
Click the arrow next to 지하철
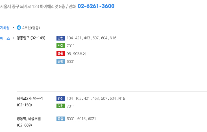[x=13, y=28]
